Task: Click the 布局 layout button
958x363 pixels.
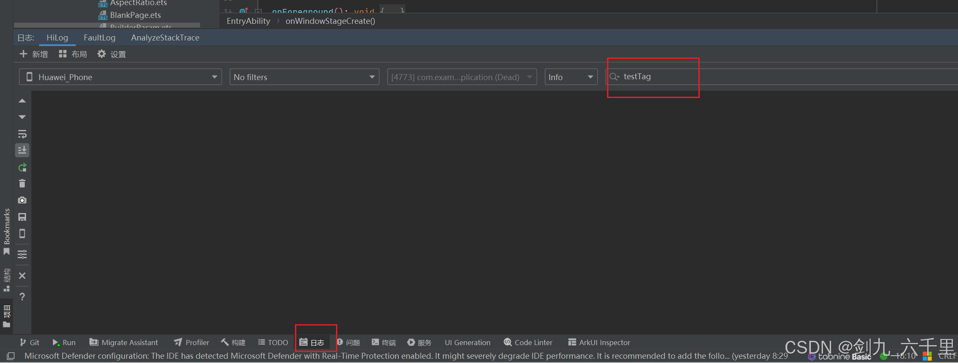Action: (x=73, y=54)
